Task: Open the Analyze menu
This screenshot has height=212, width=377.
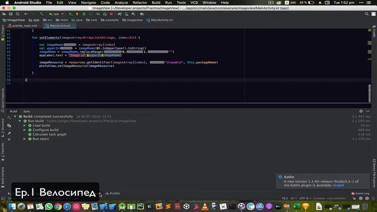Action: point(121,2)
